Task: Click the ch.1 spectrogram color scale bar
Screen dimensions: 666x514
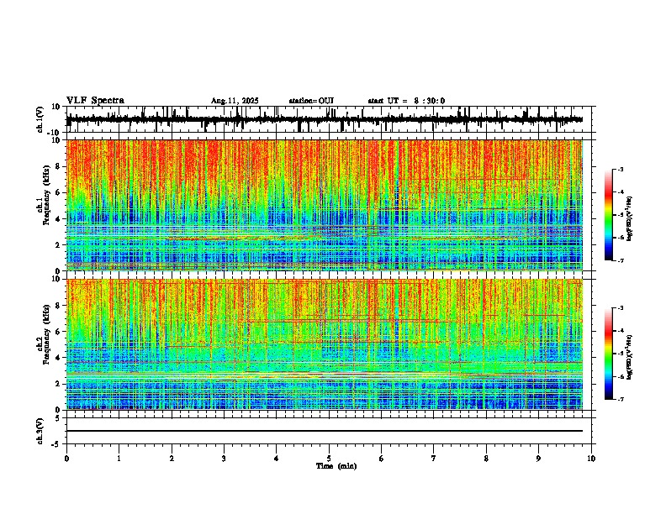Action: coord(609,215)
